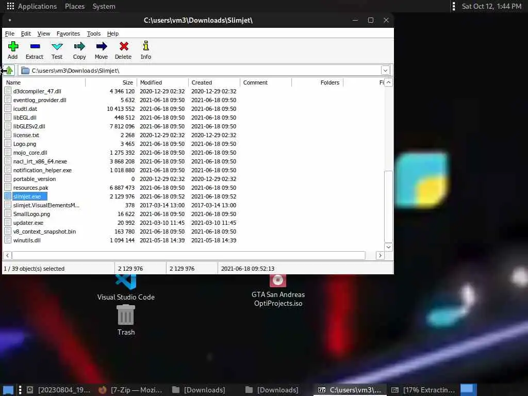Viewport: 528px width, 396px height.
Task: Click the file icon beside icudtl.dat
Action: tap(8, 109)
